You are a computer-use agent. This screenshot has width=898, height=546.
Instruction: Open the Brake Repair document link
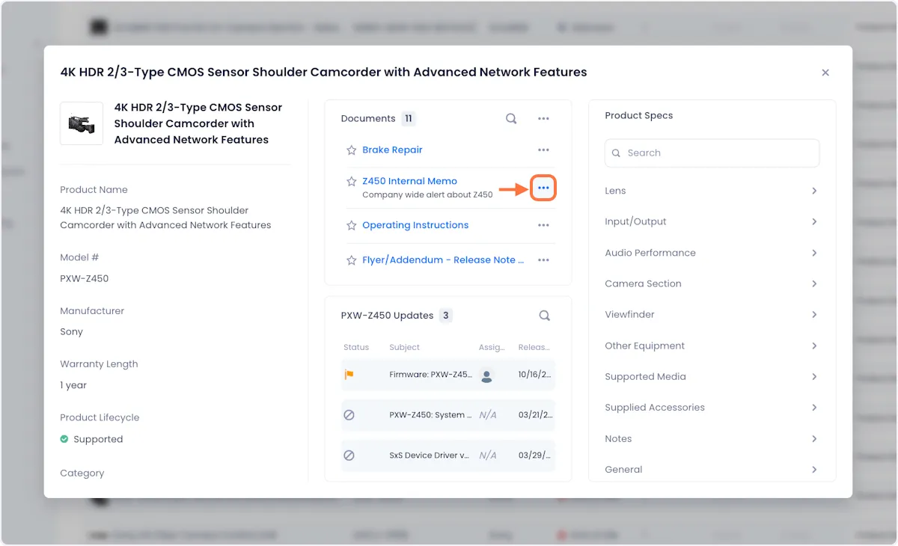[x=392, y=150]
